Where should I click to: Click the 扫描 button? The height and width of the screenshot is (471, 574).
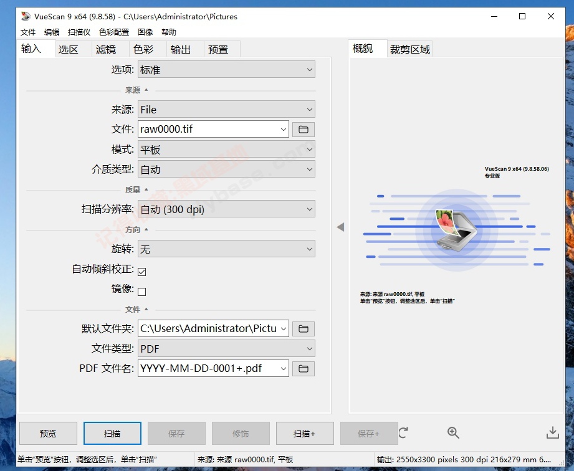112,433
